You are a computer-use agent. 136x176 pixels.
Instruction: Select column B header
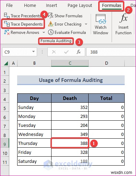click(34, 63)
